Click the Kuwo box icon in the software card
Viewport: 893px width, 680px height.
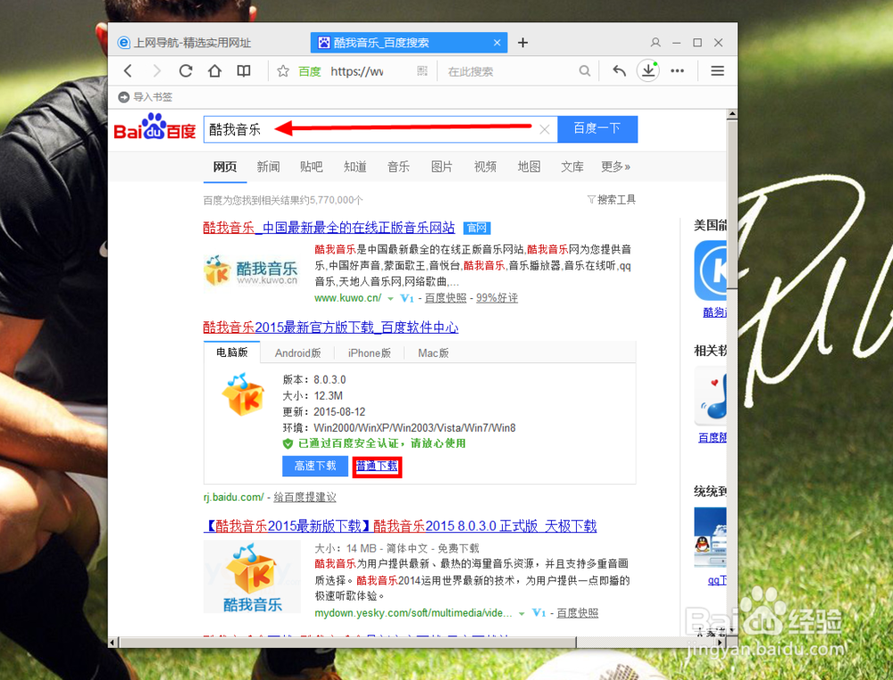click(x=243, y=394)
